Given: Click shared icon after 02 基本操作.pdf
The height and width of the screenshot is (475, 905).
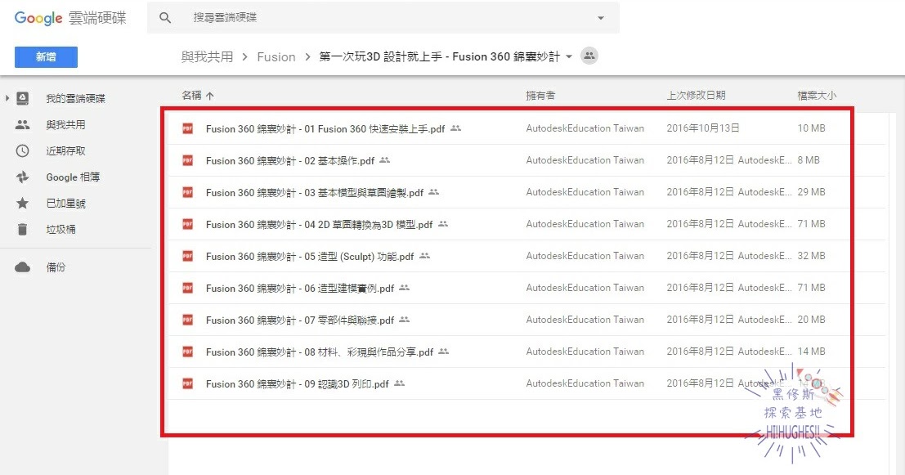Looking at the screenshot, I should point(385,160).
